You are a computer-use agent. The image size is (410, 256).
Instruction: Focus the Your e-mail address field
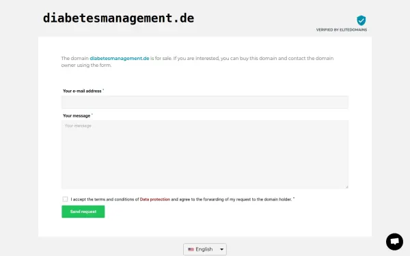pos(205,102)
